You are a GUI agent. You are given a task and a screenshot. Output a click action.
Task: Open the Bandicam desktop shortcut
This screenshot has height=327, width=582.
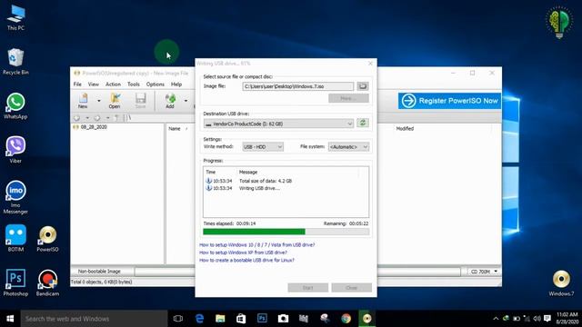point(47,282)
